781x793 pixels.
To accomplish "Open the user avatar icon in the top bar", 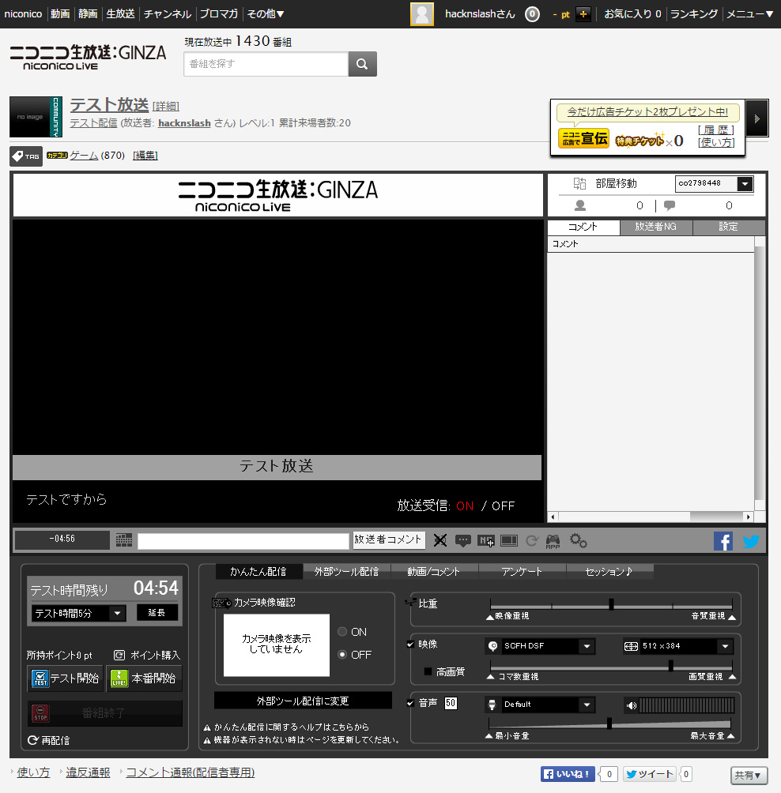I will [421, 13].
